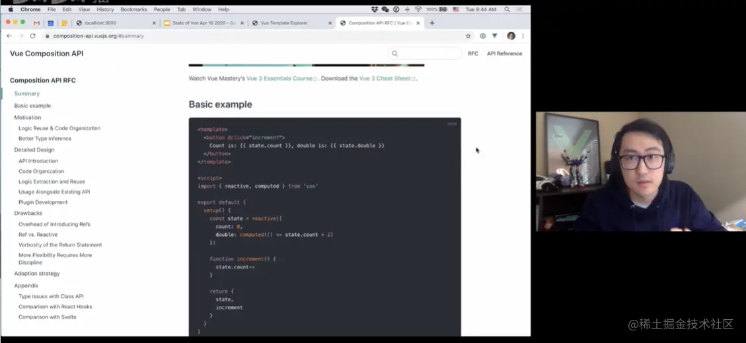The image size is (746, 343).
Task: Close the State of Vue tab
Action: [x=242, y=23]
